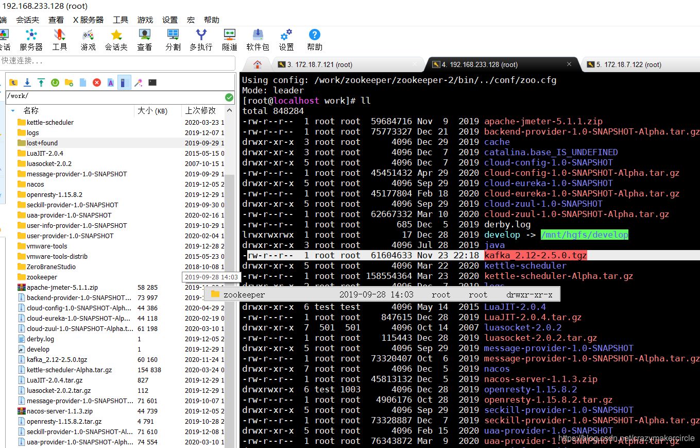Screen dimensions: 700x448
Task: Select the 分割 split-terminal toolbar icon
Action: point(173,40)
